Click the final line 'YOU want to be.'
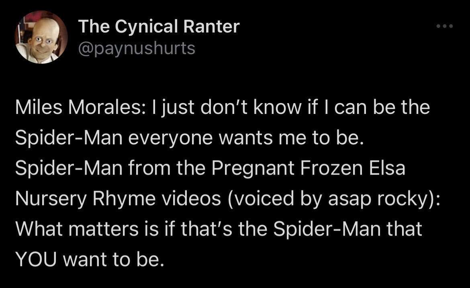The width and height of the screenshot is (470, 288). click(x=90, y=259)
